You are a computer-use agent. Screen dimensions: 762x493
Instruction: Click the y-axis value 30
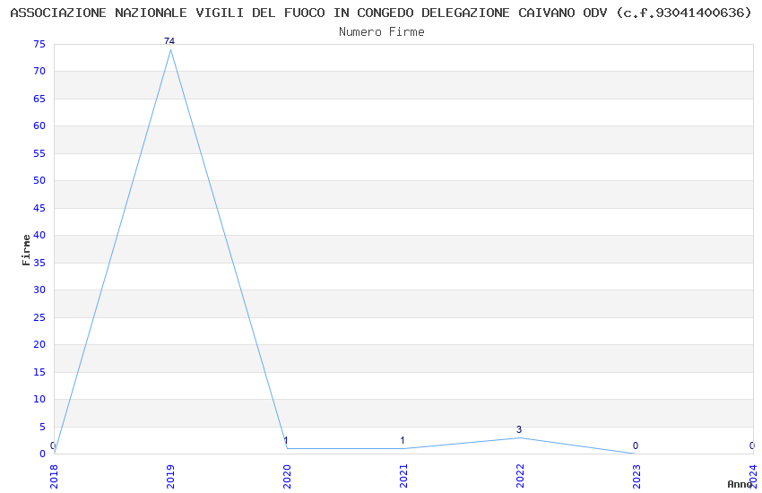(39, 290)
